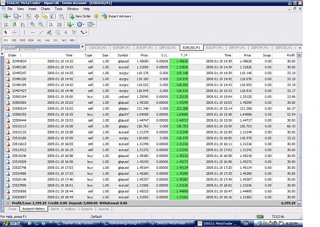
Task: Open the Templates dropdown
Action: 91,25
